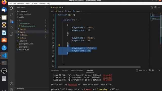Select the Terminal panel tab
The image size is (162, 91).
[90, 71]
